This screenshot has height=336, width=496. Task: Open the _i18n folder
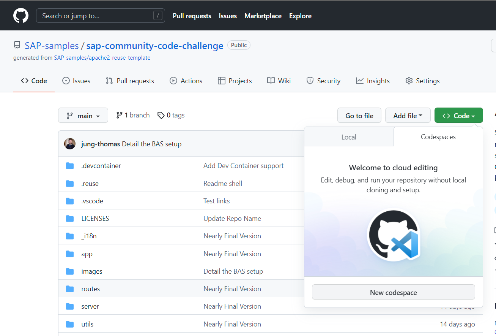pos(89,236)
